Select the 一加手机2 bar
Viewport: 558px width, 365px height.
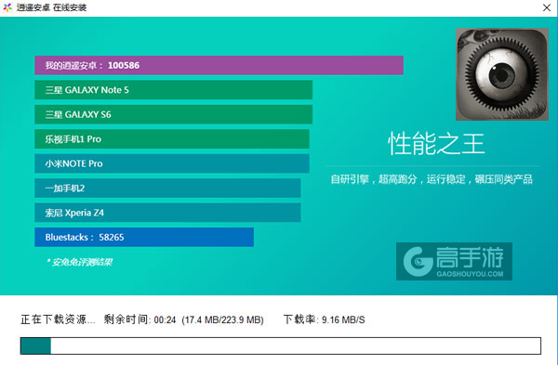[167, 188]
